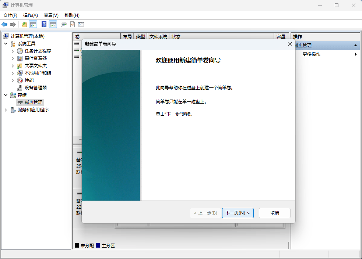Click the checklist settings toolbar icon
362x259 pixels.
tap(81, 24)
